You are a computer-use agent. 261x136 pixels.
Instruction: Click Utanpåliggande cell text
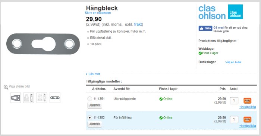coord(125,99)
